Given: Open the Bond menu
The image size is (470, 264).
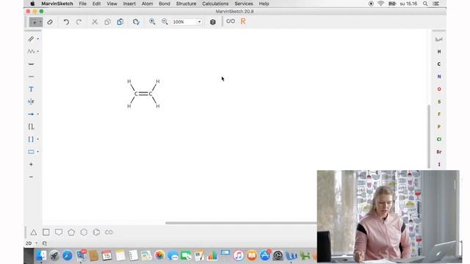Looking at the screenshot, I should tap(164, 4).
